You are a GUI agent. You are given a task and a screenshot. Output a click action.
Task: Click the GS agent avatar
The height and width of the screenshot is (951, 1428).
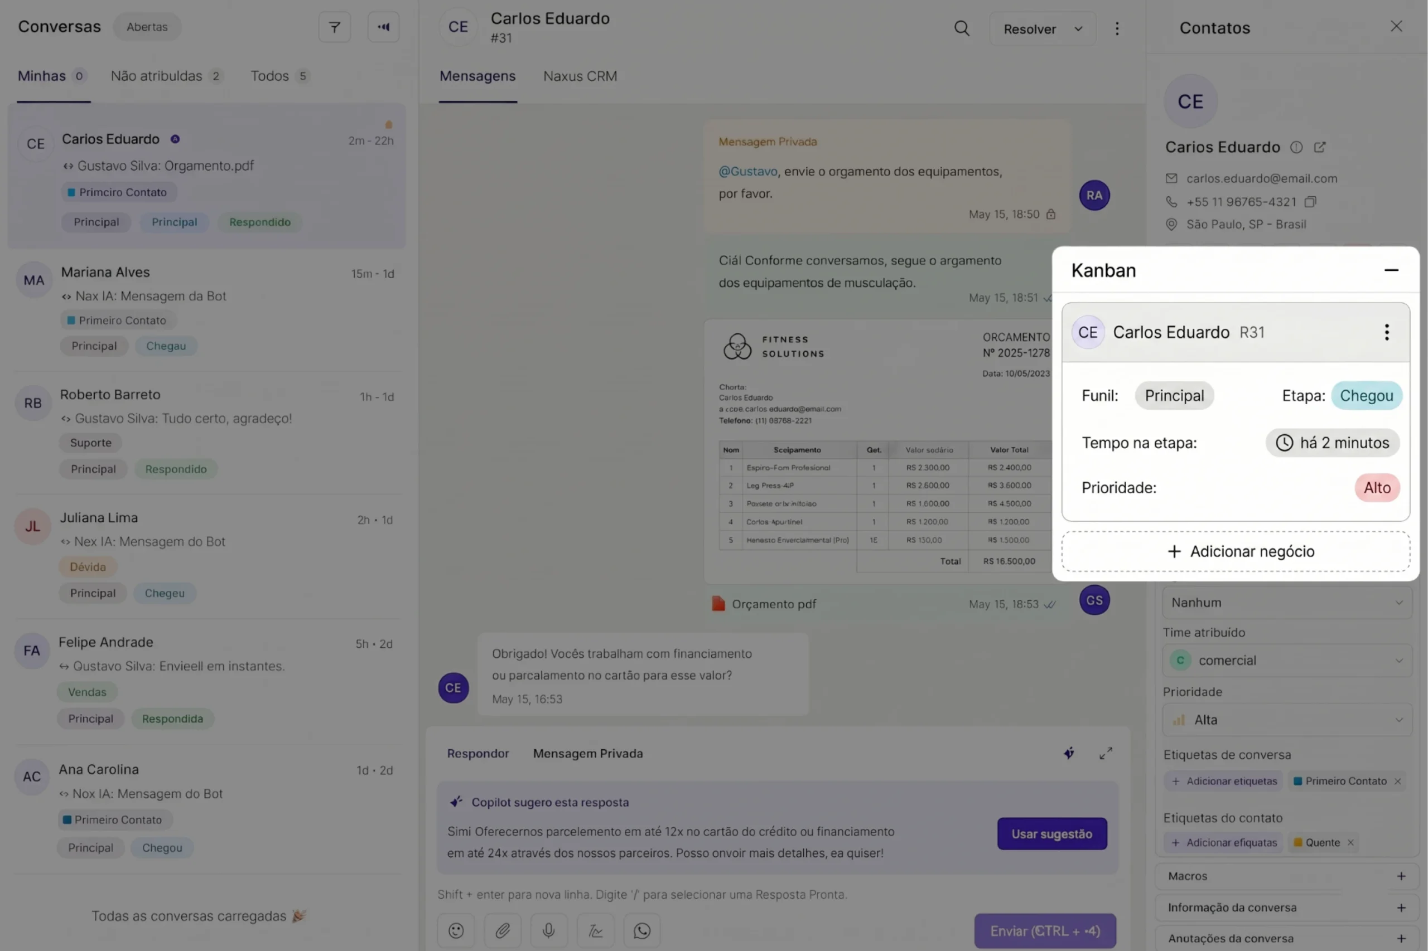tap(1094, 600)
